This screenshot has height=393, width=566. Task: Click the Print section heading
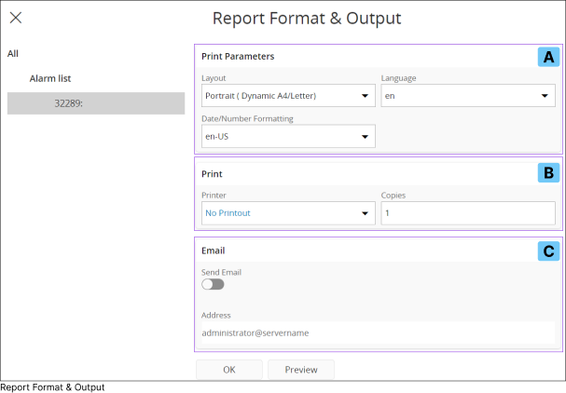[212, 173]
